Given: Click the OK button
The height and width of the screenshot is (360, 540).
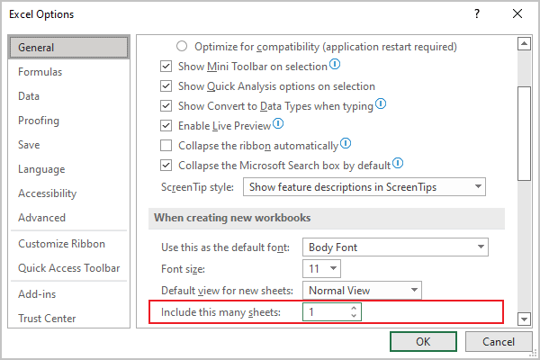Looking at the screenshot, I should (x=423, y=341).
